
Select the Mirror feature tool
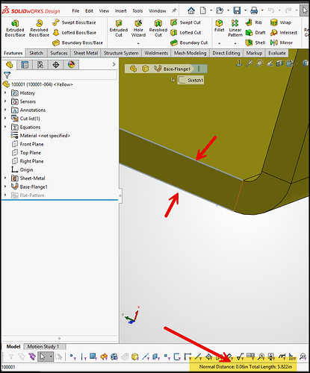(282, 43)
